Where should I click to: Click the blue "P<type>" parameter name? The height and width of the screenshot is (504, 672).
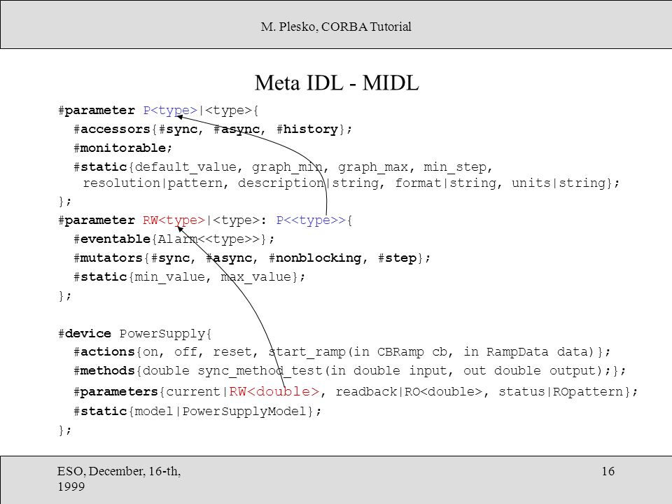170,111
